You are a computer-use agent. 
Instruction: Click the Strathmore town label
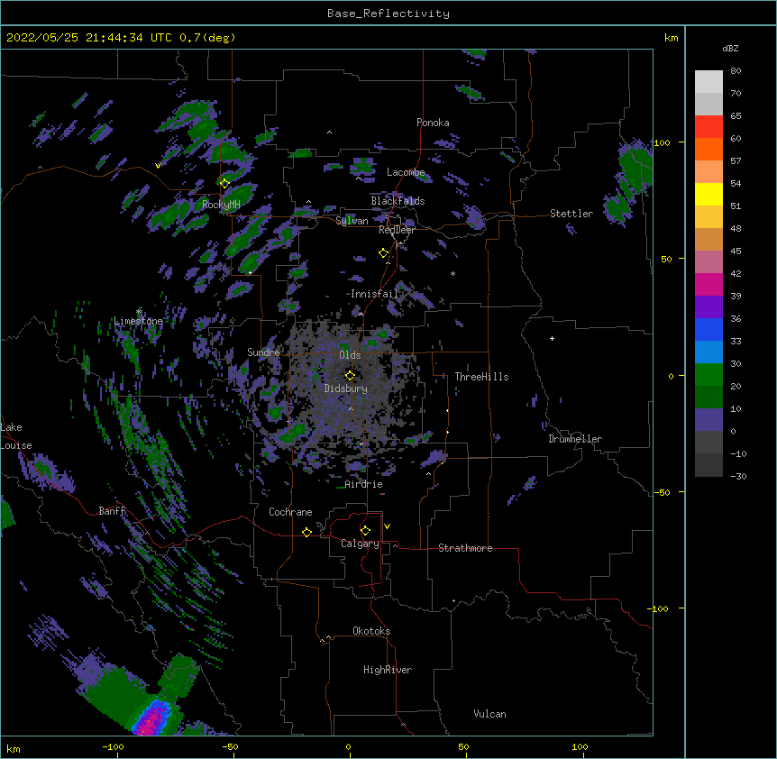(465, 548)
